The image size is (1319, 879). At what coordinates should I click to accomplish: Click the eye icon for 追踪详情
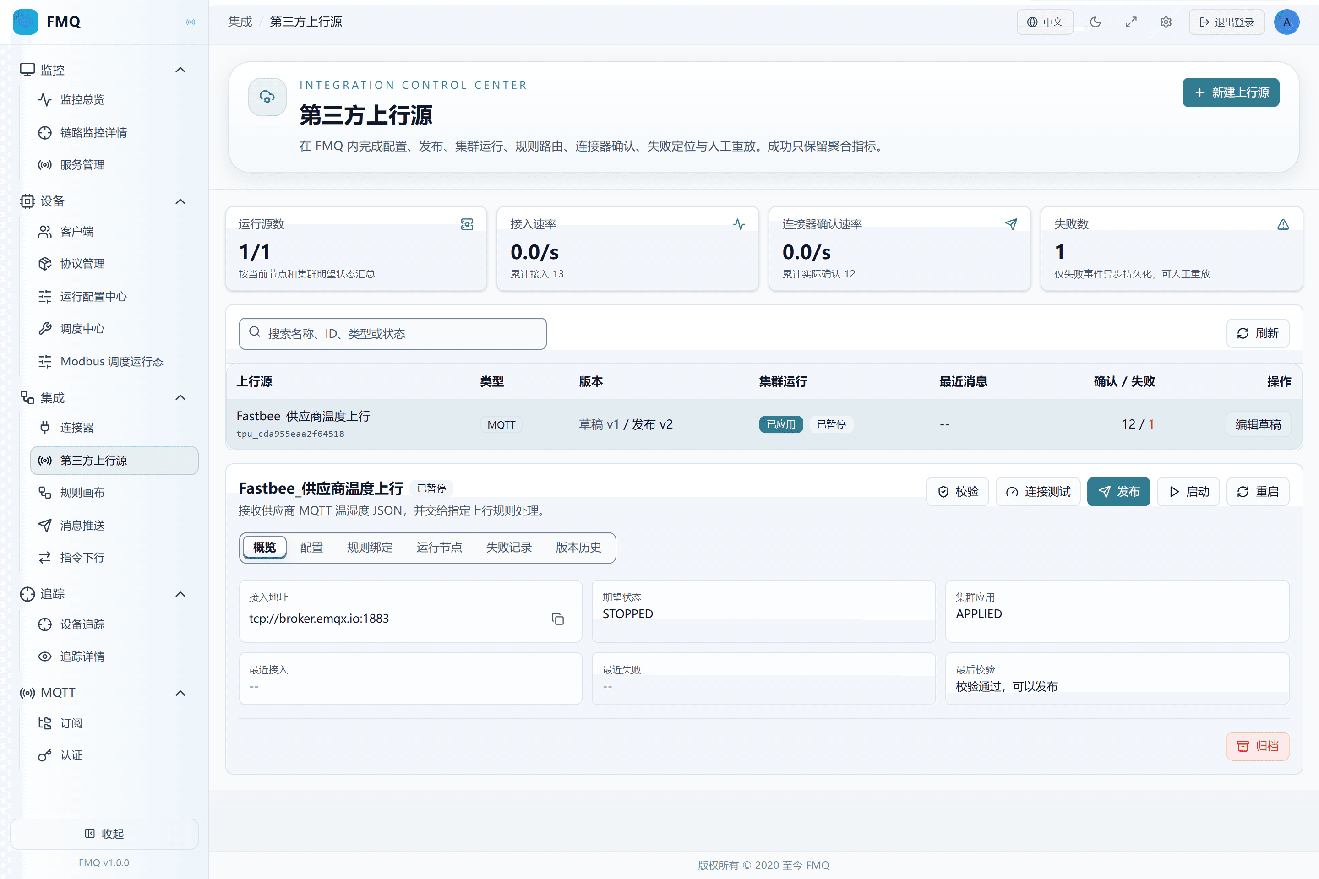coord(45,657)
